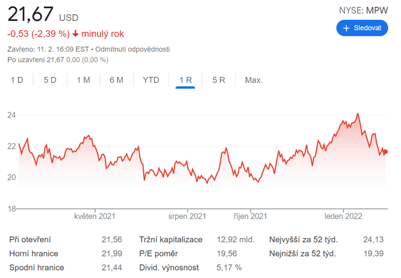Click the P/E poměr value 19,56
This screenshot has height=278, width=401.
pos(227,253)
